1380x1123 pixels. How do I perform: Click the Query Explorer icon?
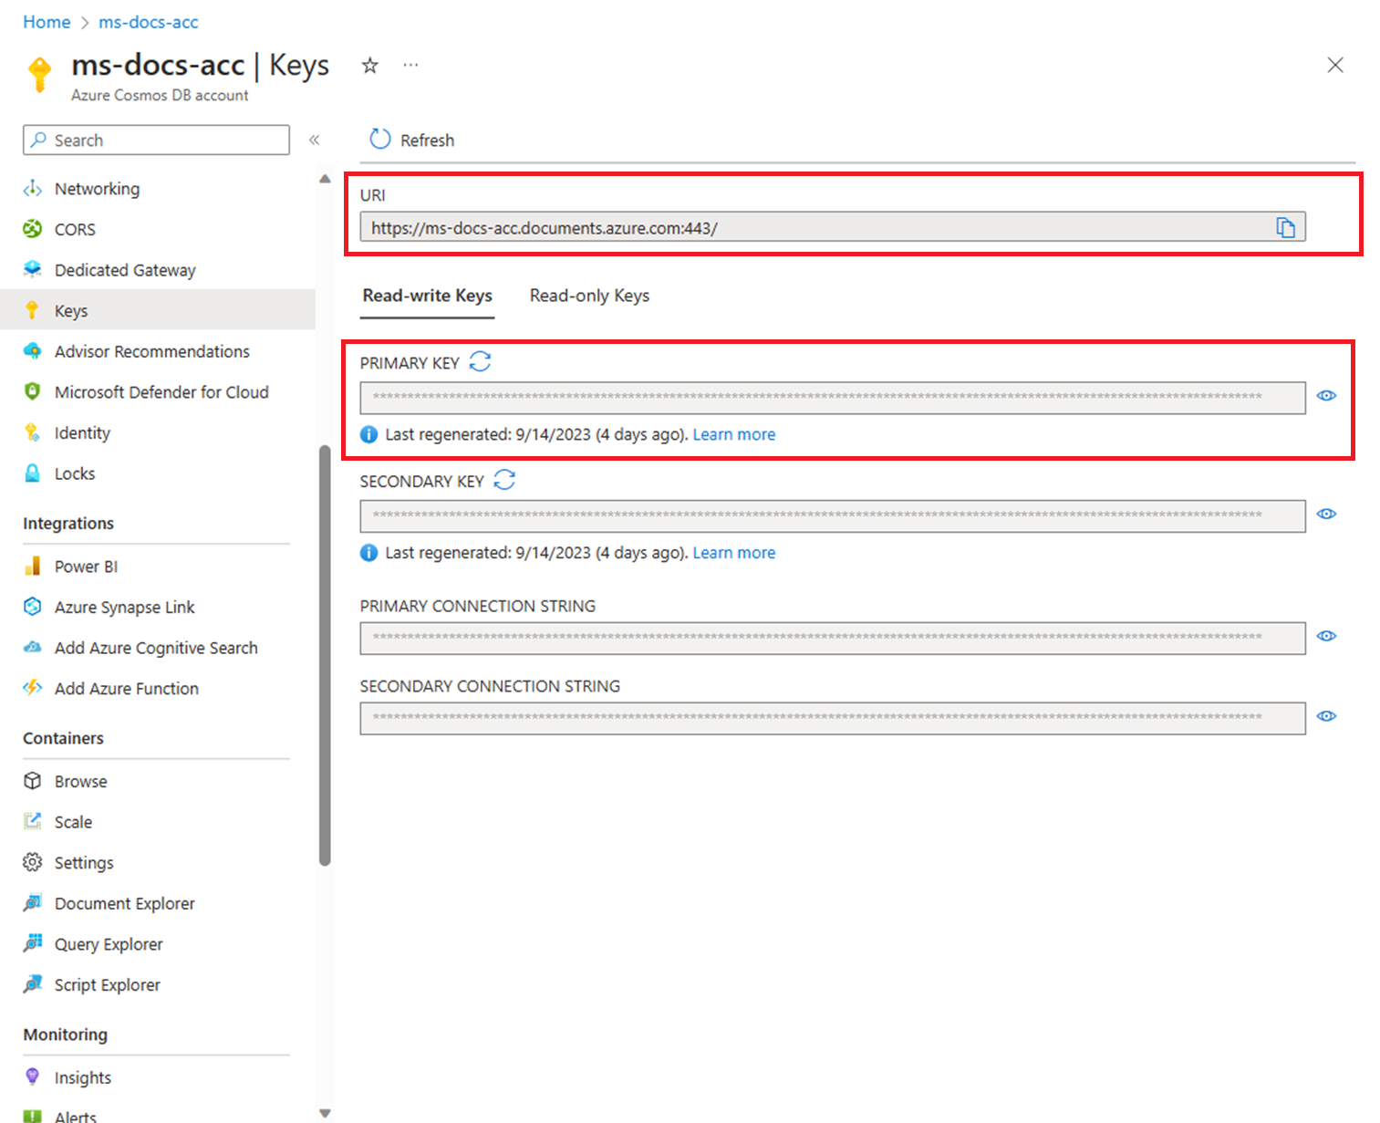tap(33, 942)
